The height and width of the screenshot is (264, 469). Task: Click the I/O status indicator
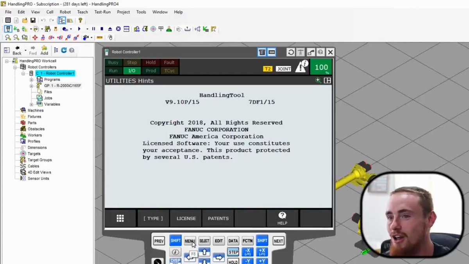tap(132, 71)
